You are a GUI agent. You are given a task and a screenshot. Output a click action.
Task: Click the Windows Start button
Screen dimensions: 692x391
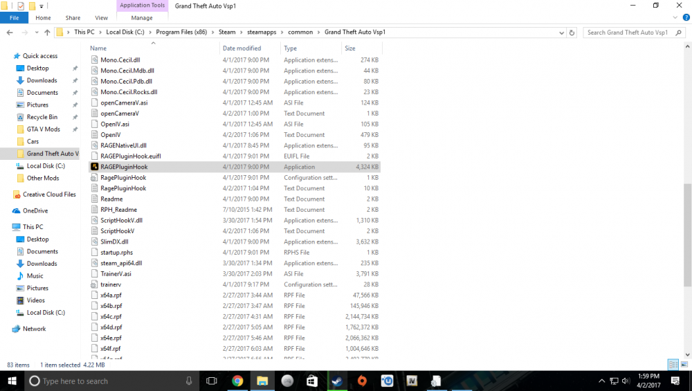click(12, 381)
